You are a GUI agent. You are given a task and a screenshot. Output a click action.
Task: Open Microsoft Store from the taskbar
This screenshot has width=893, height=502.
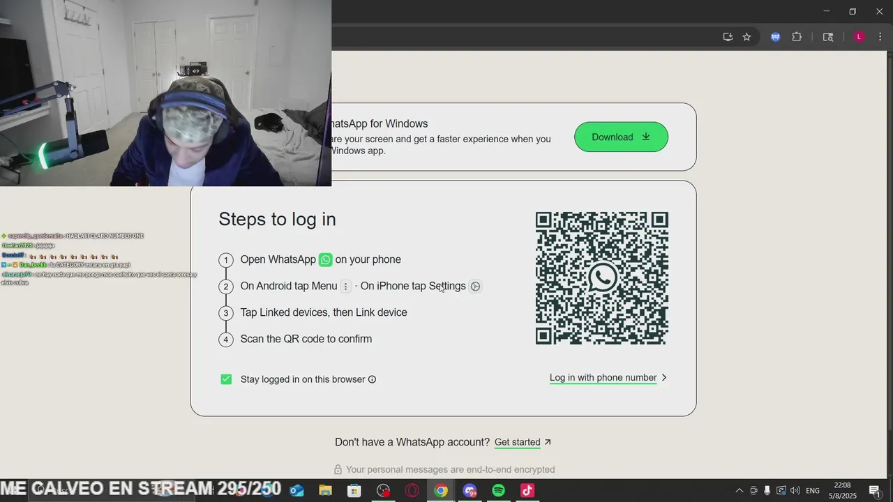click(354, 491)
